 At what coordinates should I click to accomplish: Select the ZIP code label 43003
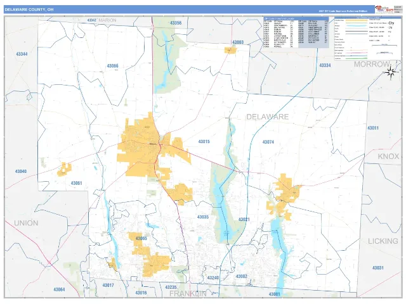pyautogui.click(x=238, y=42)
